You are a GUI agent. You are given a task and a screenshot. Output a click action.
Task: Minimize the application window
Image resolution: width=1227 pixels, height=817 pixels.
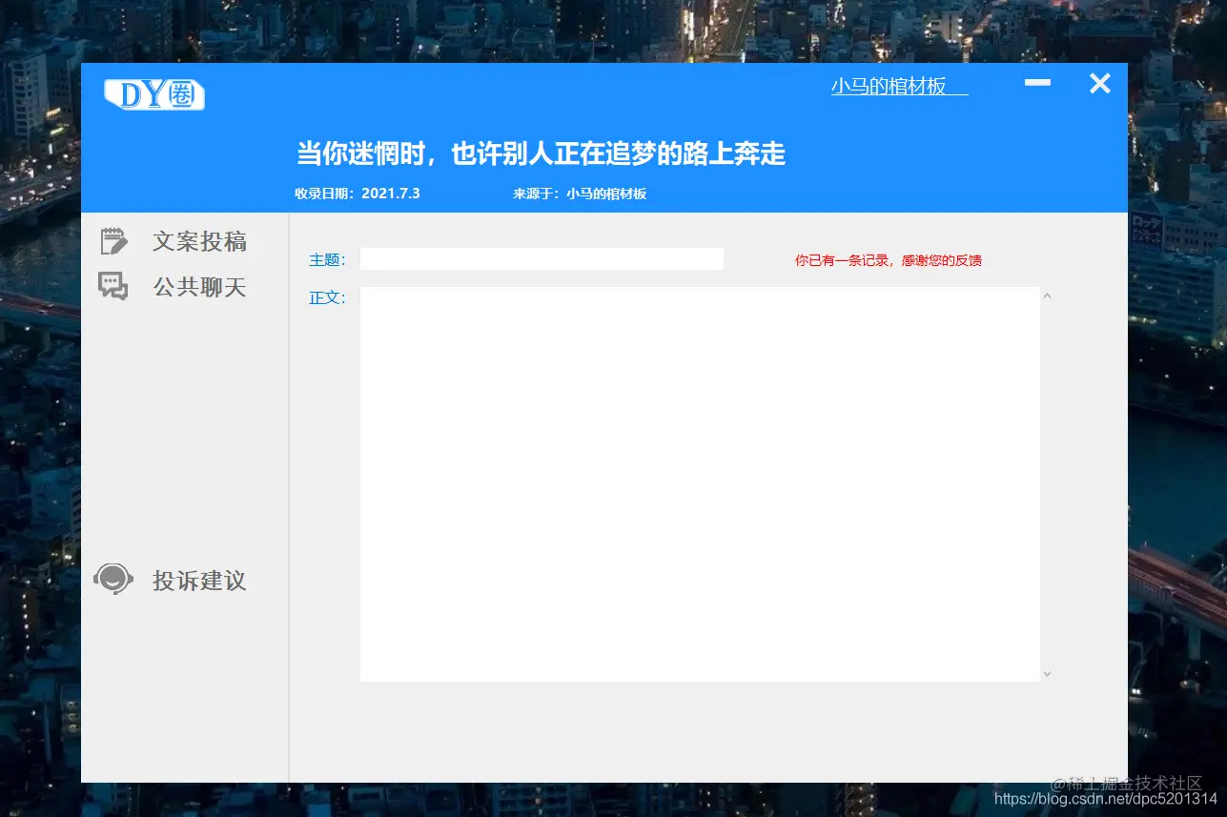(x=1037, y=83)
